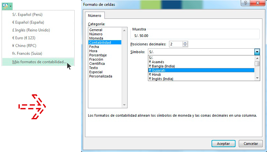This screenshot has width=267, height=152.
Task: Click symbol list scroll up arrow
Action: pyautogui.click(x=257, y=58)
